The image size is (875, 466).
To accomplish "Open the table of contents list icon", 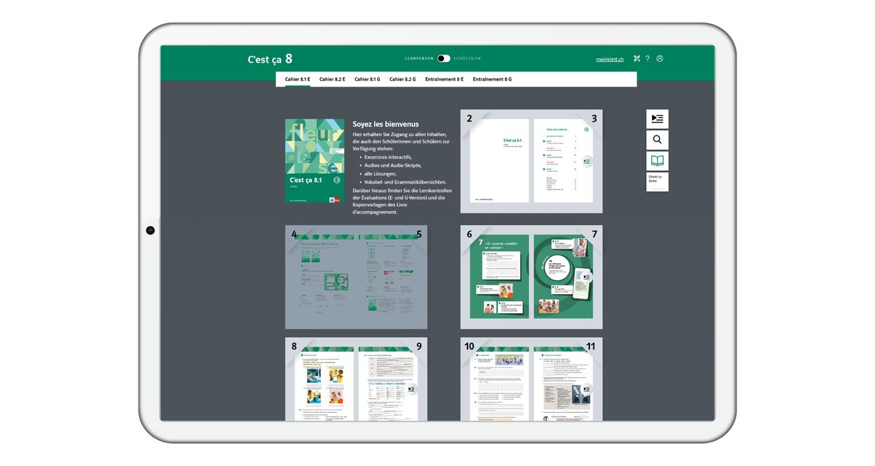I will (x=657, y=119).
